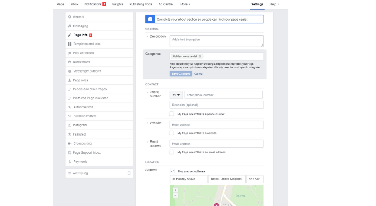376x206 pixels.
Task: Click the Activity log exit arrow icon
Action: (x=129, y=173)
